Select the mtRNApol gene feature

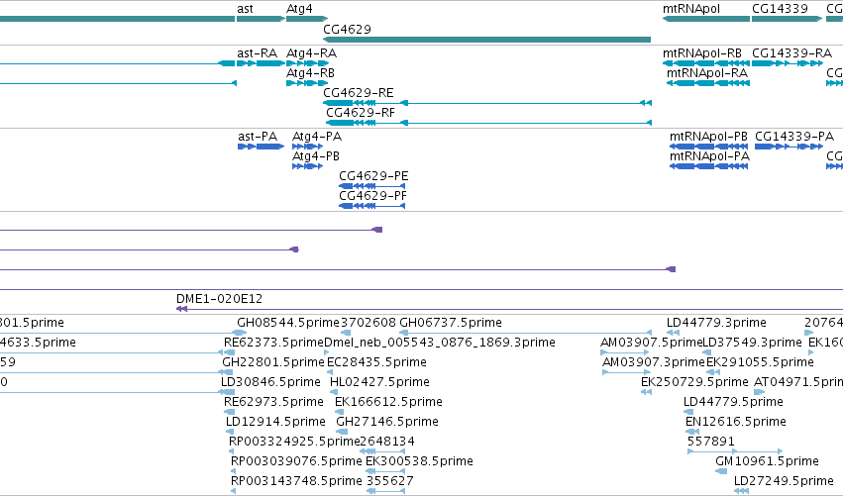(x=706, y=19)
